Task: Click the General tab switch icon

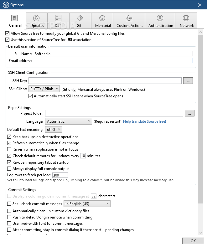Action: point(14,18)
